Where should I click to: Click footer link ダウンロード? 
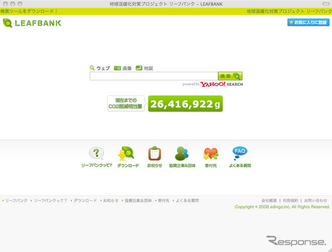tap(85, 200)
